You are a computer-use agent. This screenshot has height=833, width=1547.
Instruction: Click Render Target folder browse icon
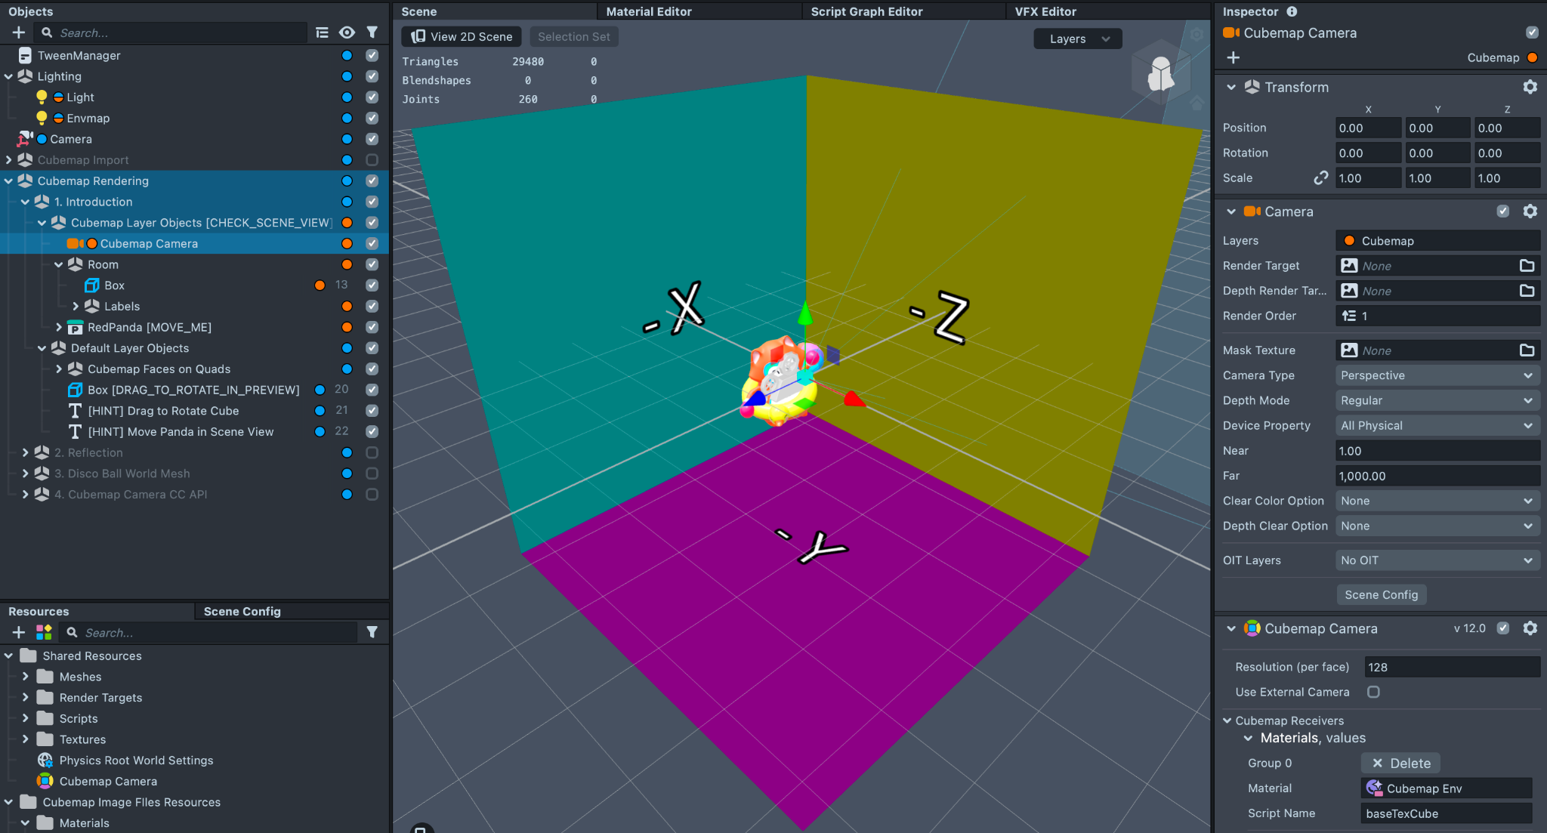click(x=1527, y=266)
